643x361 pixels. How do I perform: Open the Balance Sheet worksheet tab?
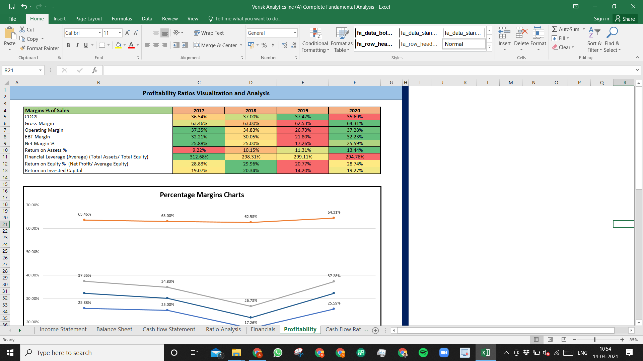[x=114, y=330]
